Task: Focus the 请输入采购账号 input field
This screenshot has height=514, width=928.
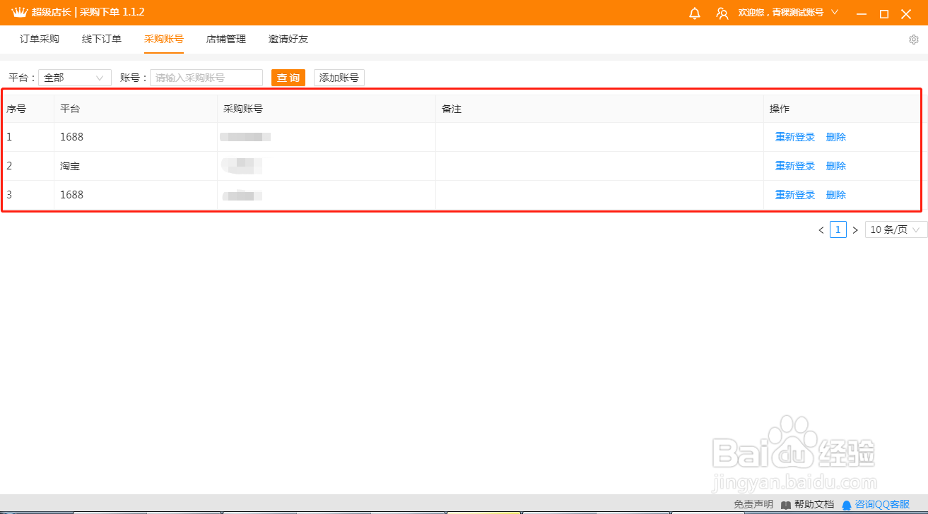Action: point(206,78)
